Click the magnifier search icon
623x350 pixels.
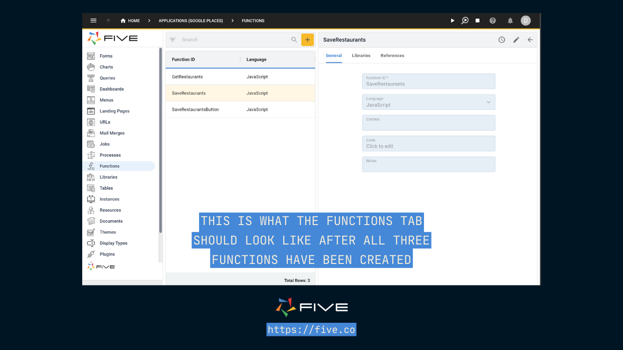coord(294,40)
